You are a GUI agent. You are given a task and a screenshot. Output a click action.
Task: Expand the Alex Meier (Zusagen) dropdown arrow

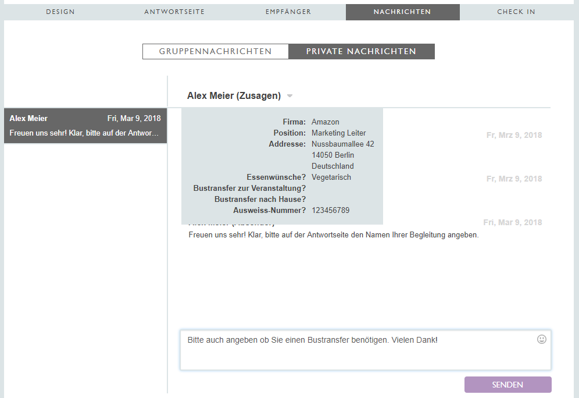click(289, 96)
